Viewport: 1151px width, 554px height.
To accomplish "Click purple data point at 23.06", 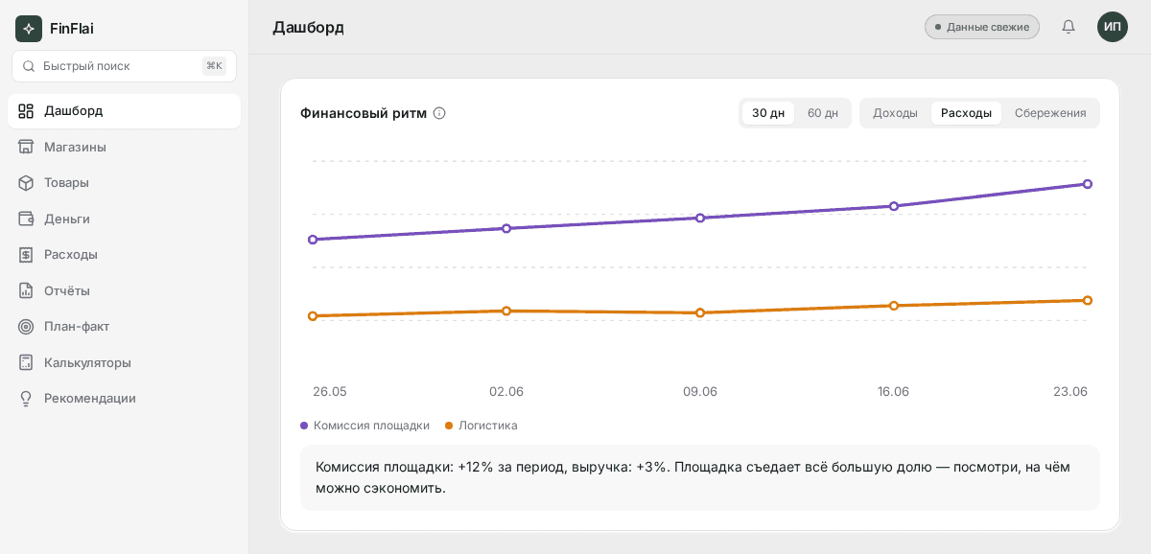I will click(x=1088, y=184).
